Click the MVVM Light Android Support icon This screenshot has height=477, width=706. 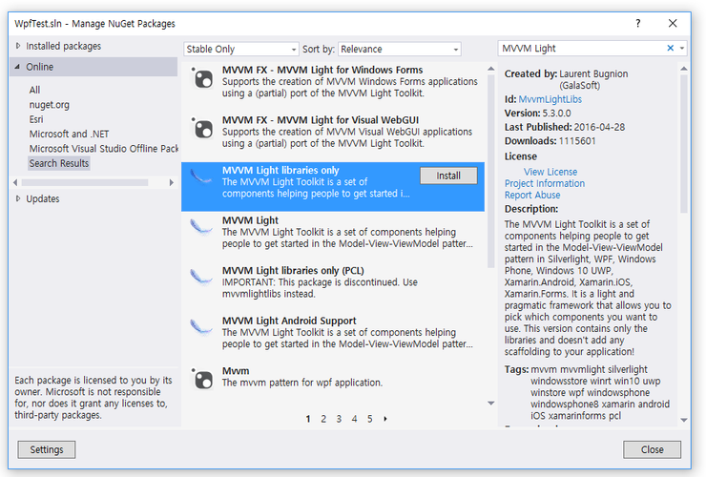(201, 327)
